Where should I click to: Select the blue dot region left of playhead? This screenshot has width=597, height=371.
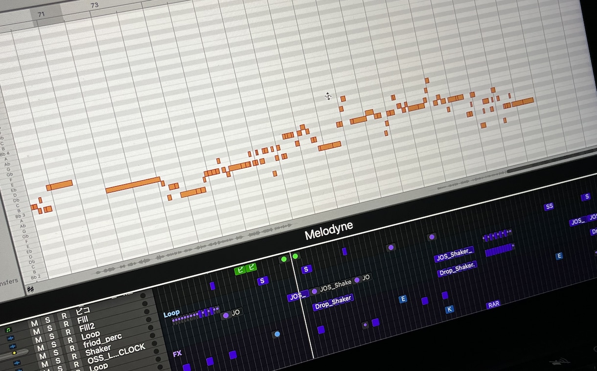pos(277,334)
